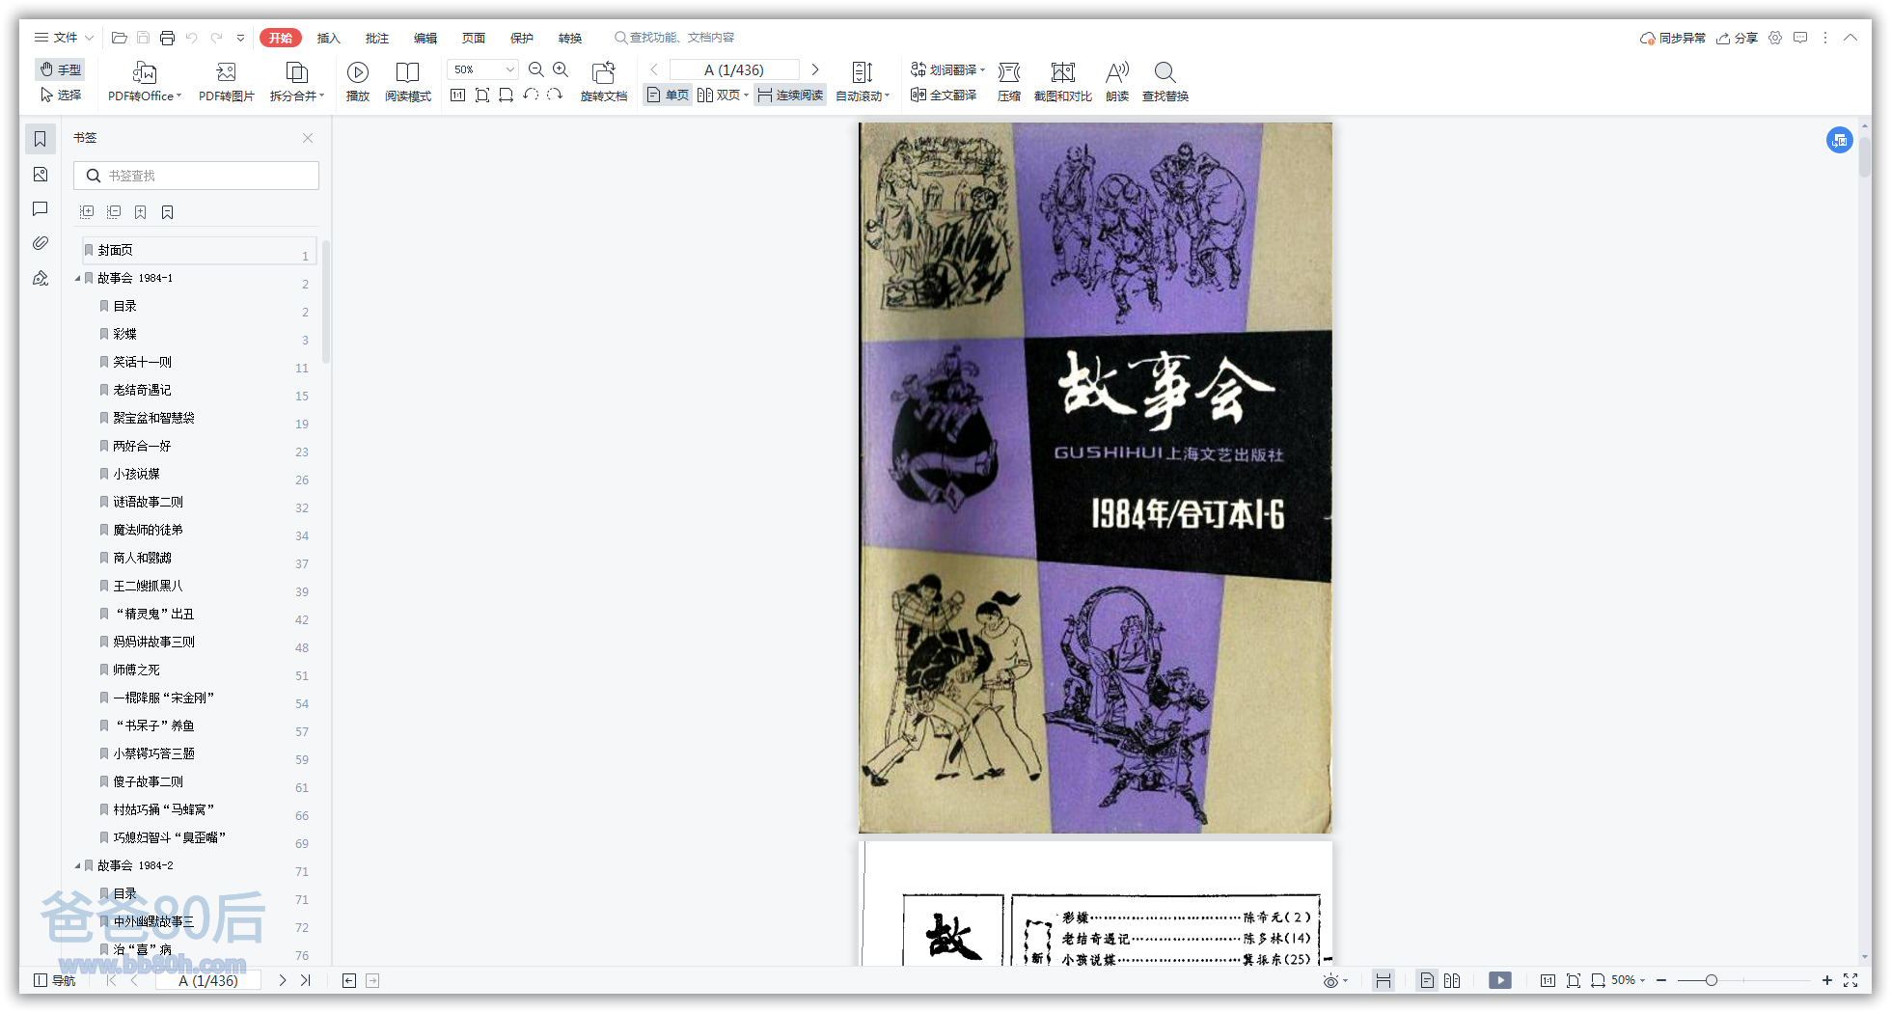Open the attachments paperclip sidebar icon
Viewport: 1891px width, 1013px height.
pos(41,243)
